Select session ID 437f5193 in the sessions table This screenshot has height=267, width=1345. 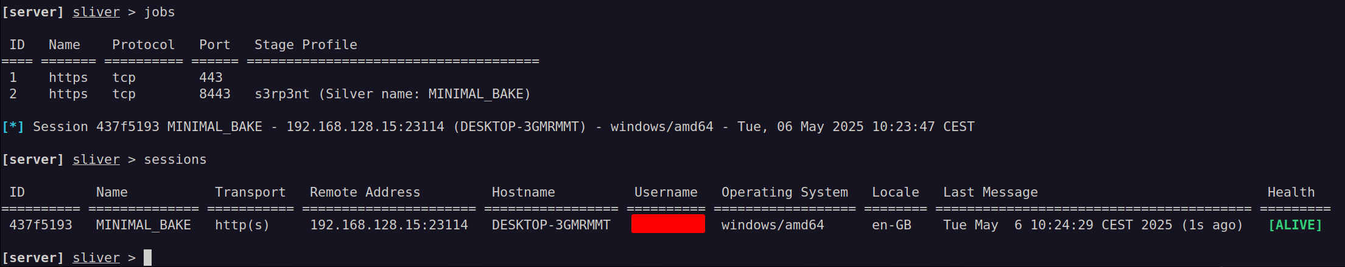[x=41, y=225]
